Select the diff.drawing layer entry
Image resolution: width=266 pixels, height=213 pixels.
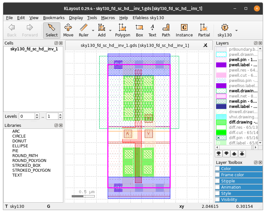[237, 122]
